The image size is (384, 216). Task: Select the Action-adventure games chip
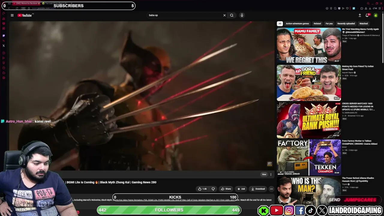point(297,24)
